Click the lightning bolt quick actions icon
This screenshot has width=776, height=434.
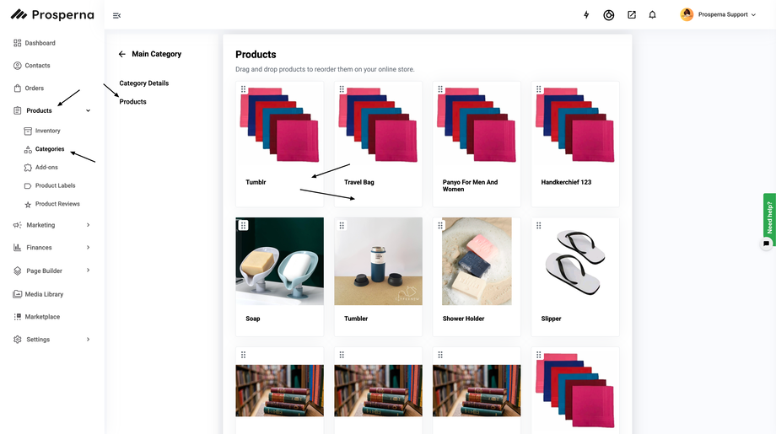click(x=587, y=15)
